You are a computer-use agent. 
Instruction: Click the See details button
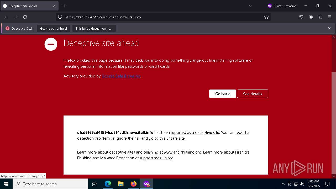tap(253, 94)
